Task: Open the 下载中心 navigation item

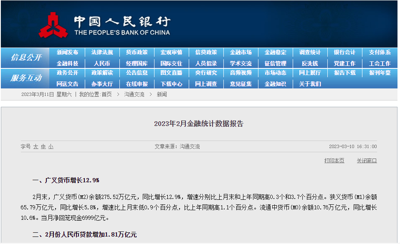Action: pyautogui.click(x=172, y=84)
